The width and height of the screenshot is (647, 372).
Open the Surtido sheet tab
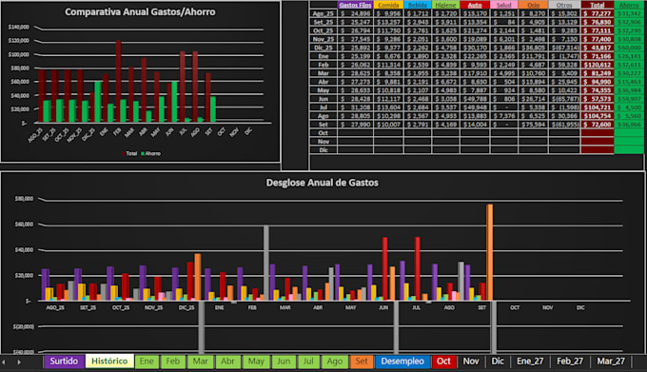(x=64, y=362)
